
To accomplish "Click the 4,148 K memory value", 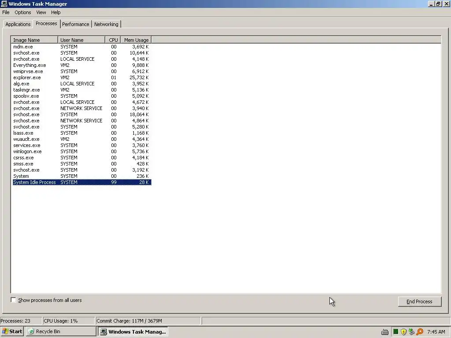I will (x=140, y=59).
